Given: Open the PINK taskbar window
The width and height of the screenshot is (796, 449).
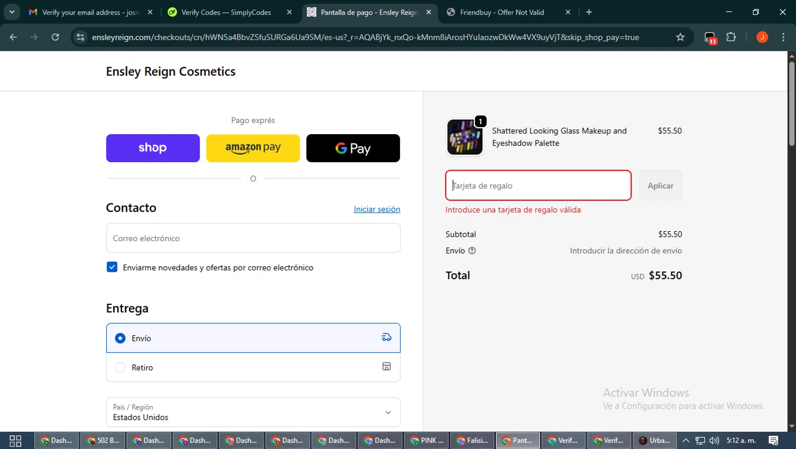Looking at the screenshot, I should coord(427,441).
